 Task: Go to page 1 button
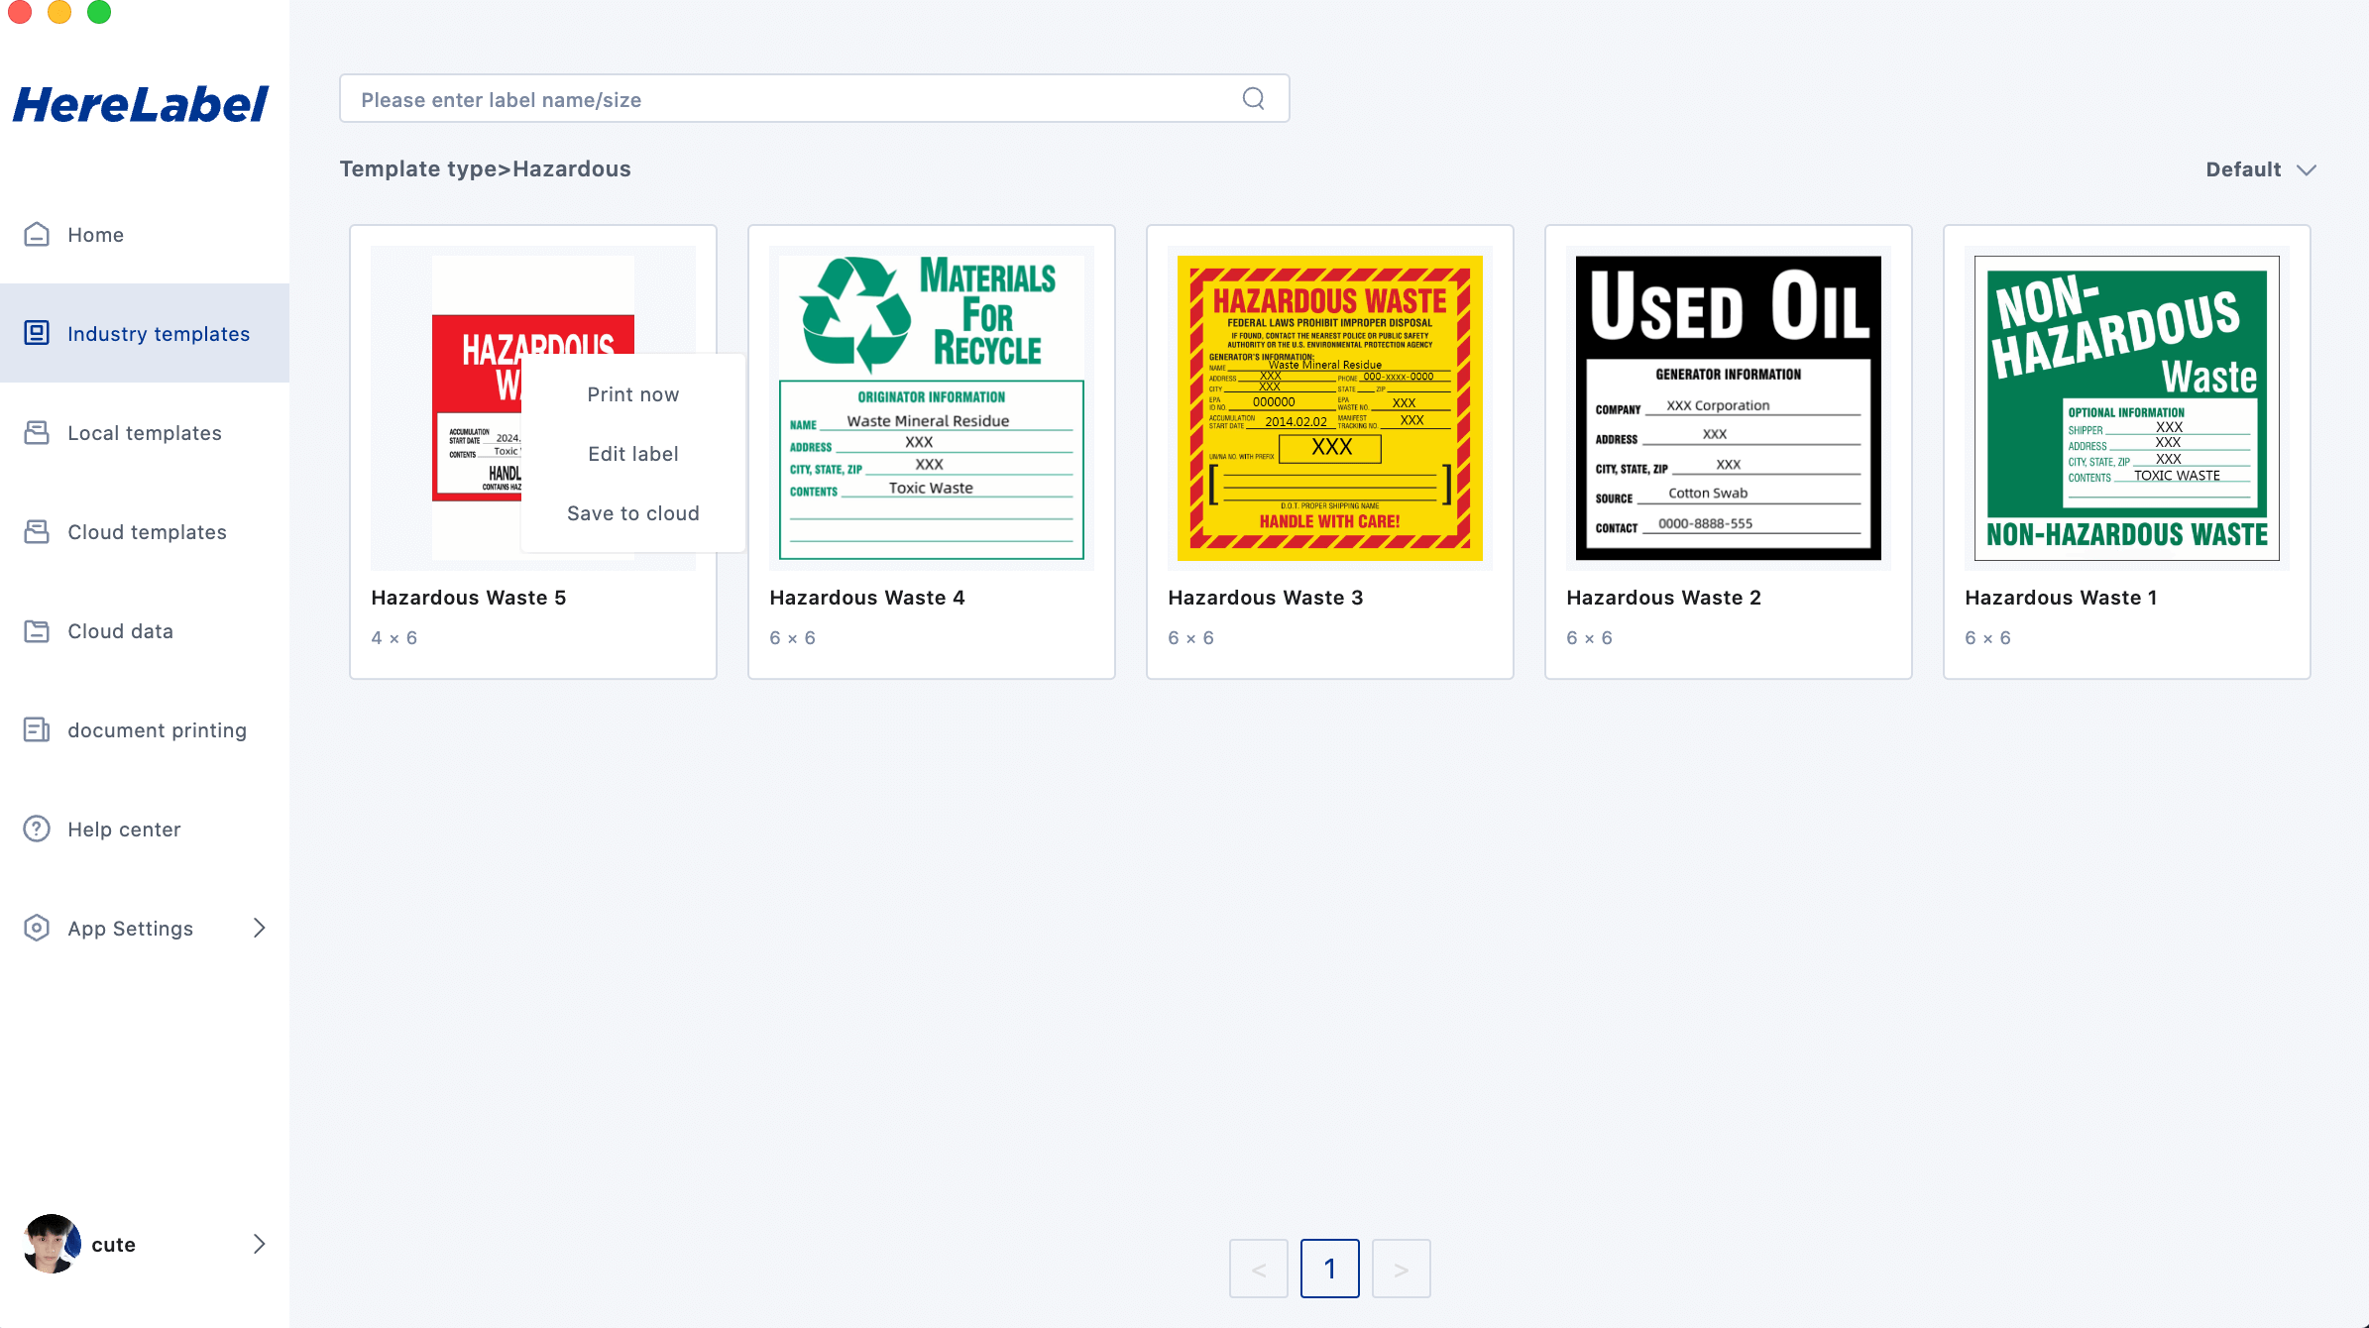[1329, 1269]
